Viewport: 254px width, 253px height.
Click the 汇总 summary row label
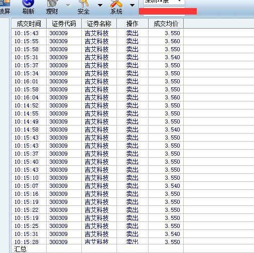tap(20, 249)
